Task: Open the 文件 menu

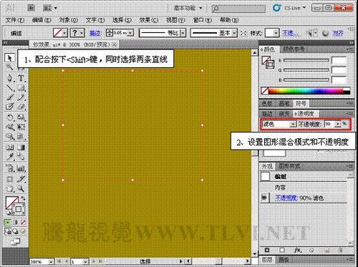Action: pyautogui.click(x=14, y=20)
